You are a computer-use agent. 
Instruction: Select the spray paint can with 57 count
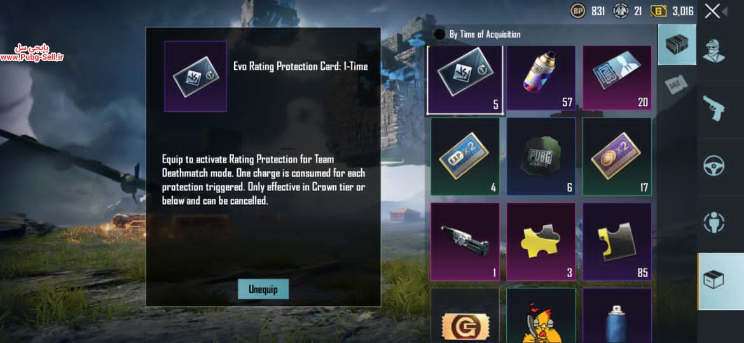541,77
